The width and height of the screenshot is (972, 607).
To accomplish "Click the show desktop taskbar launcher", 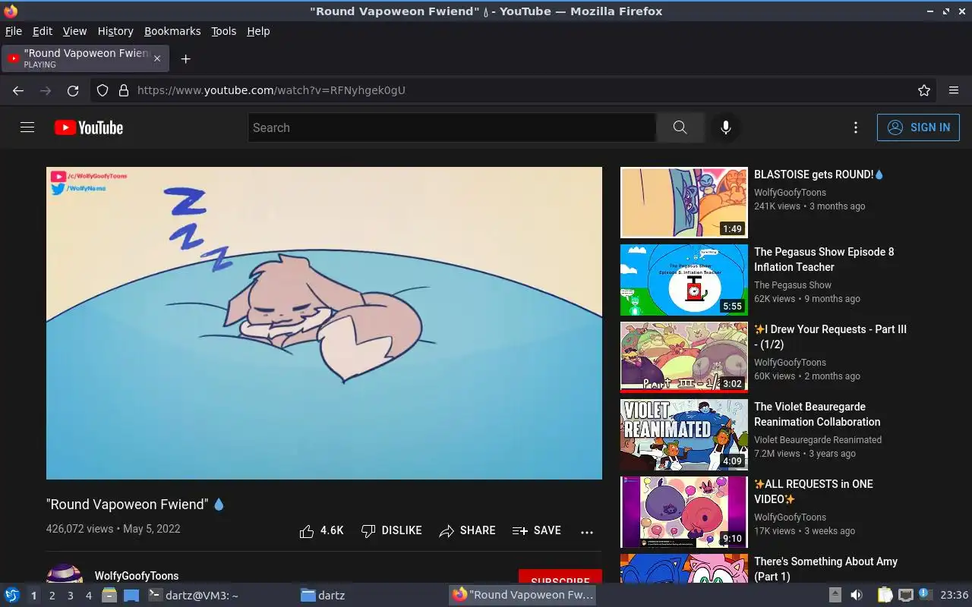I will tap(131, 596).
